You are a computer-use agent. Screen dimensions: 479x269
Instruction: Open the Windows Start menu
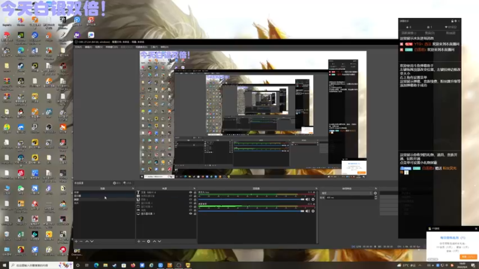pos(4,265)
